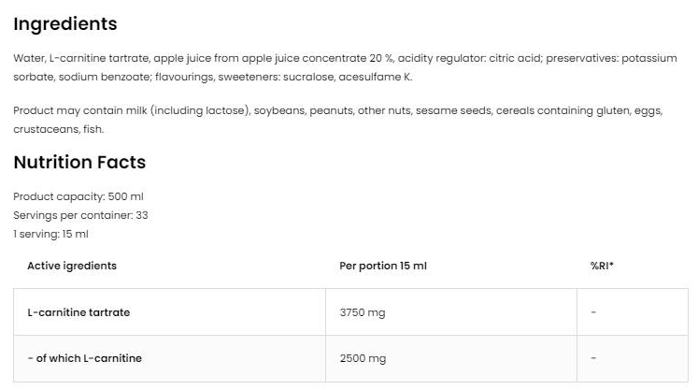Screen dimensions: 698x390
Task: Click crustaceans, fish text
Action: point(58,129)
